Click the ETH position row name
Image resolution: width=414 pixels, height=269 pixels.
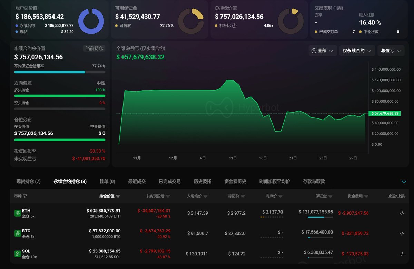click(26, 211)
